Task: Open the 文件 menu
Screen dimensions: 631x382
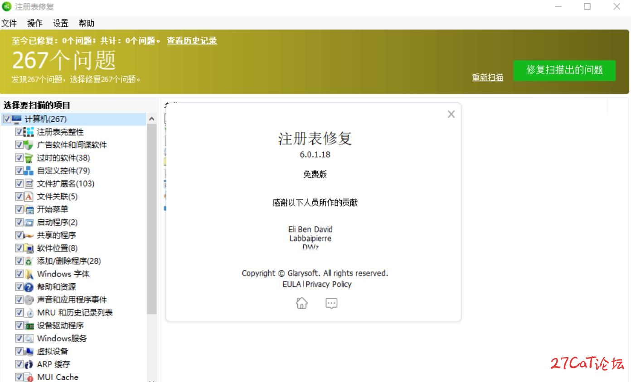Action: point(9,24)
